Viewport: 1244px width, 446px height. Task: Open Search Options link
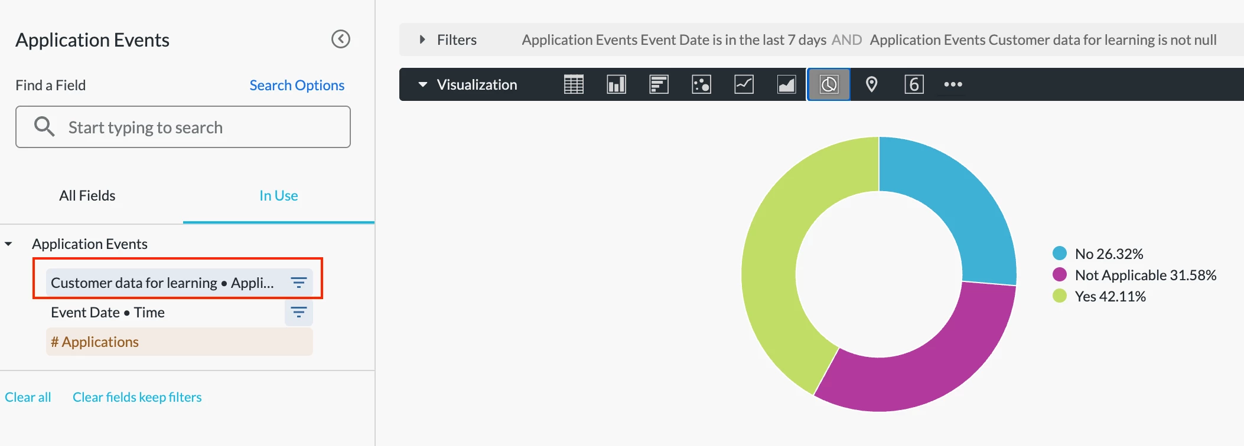[297, 85]
